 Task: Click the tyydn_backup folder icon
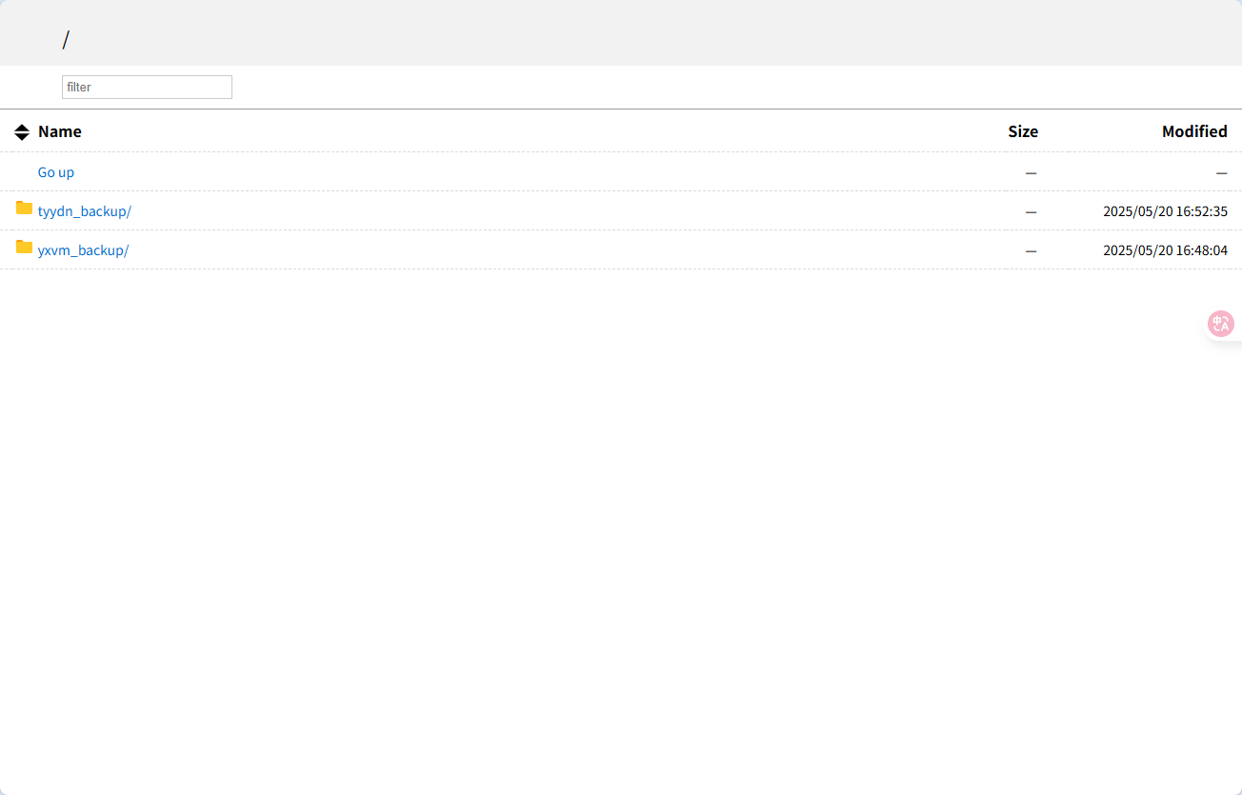tap(24, 209)
